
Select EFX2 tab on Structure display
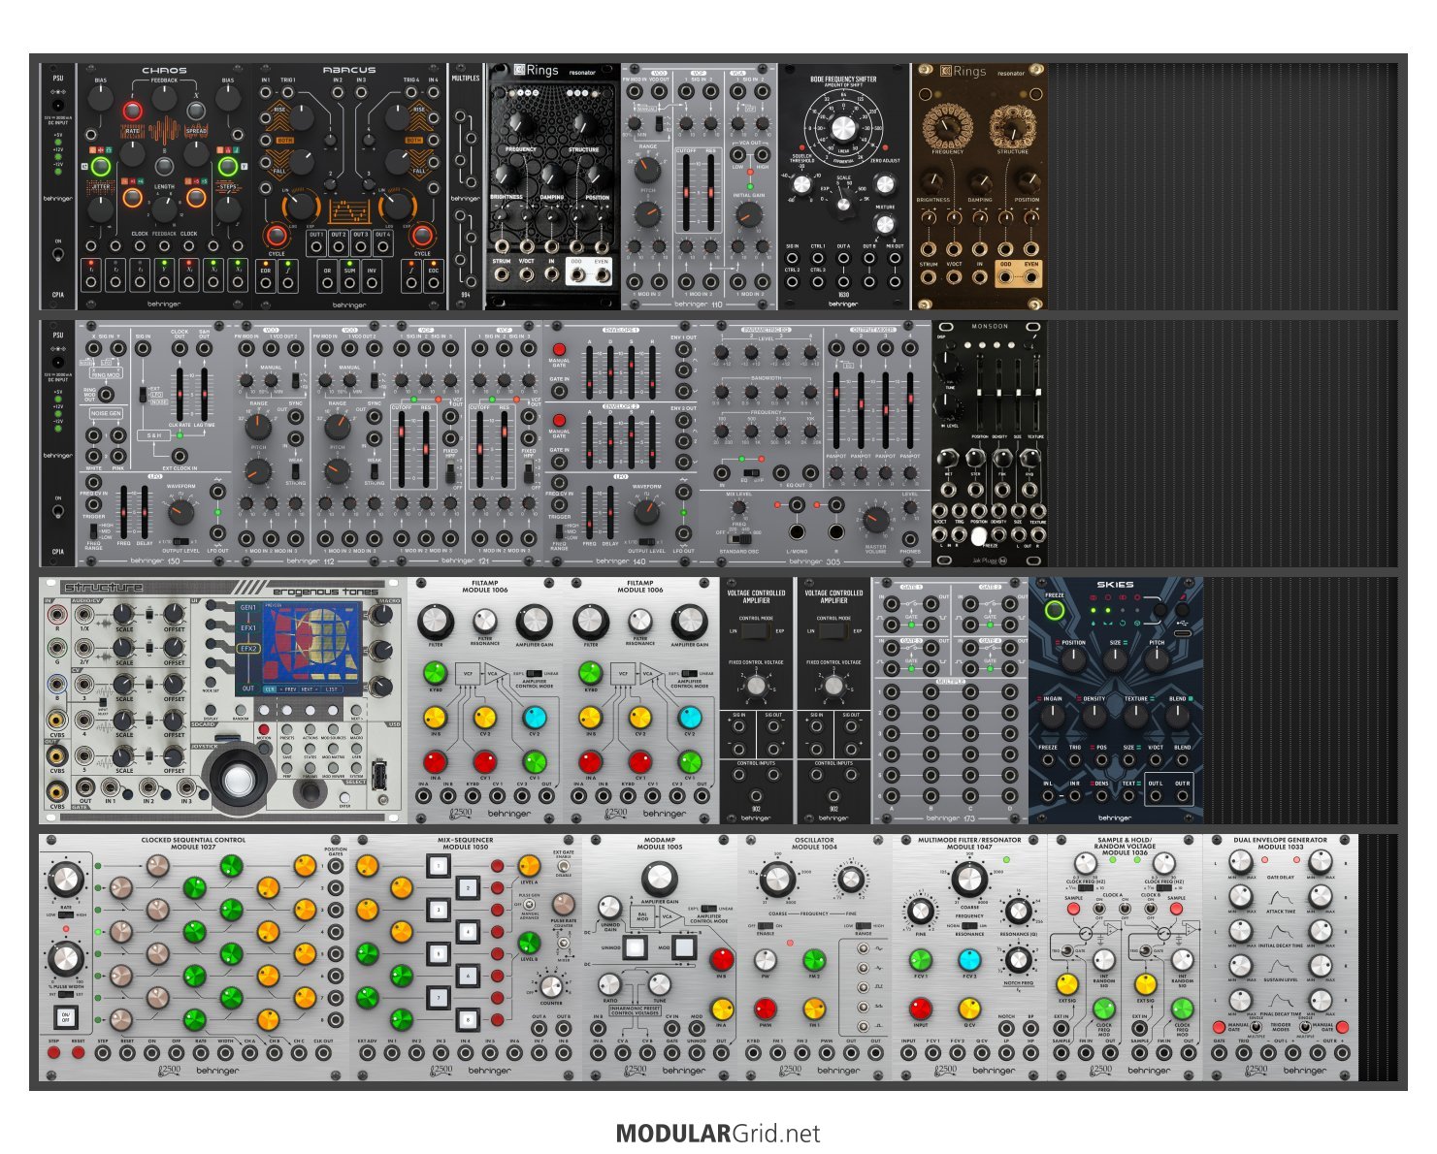pyautogui.click(x=248, y=649)
